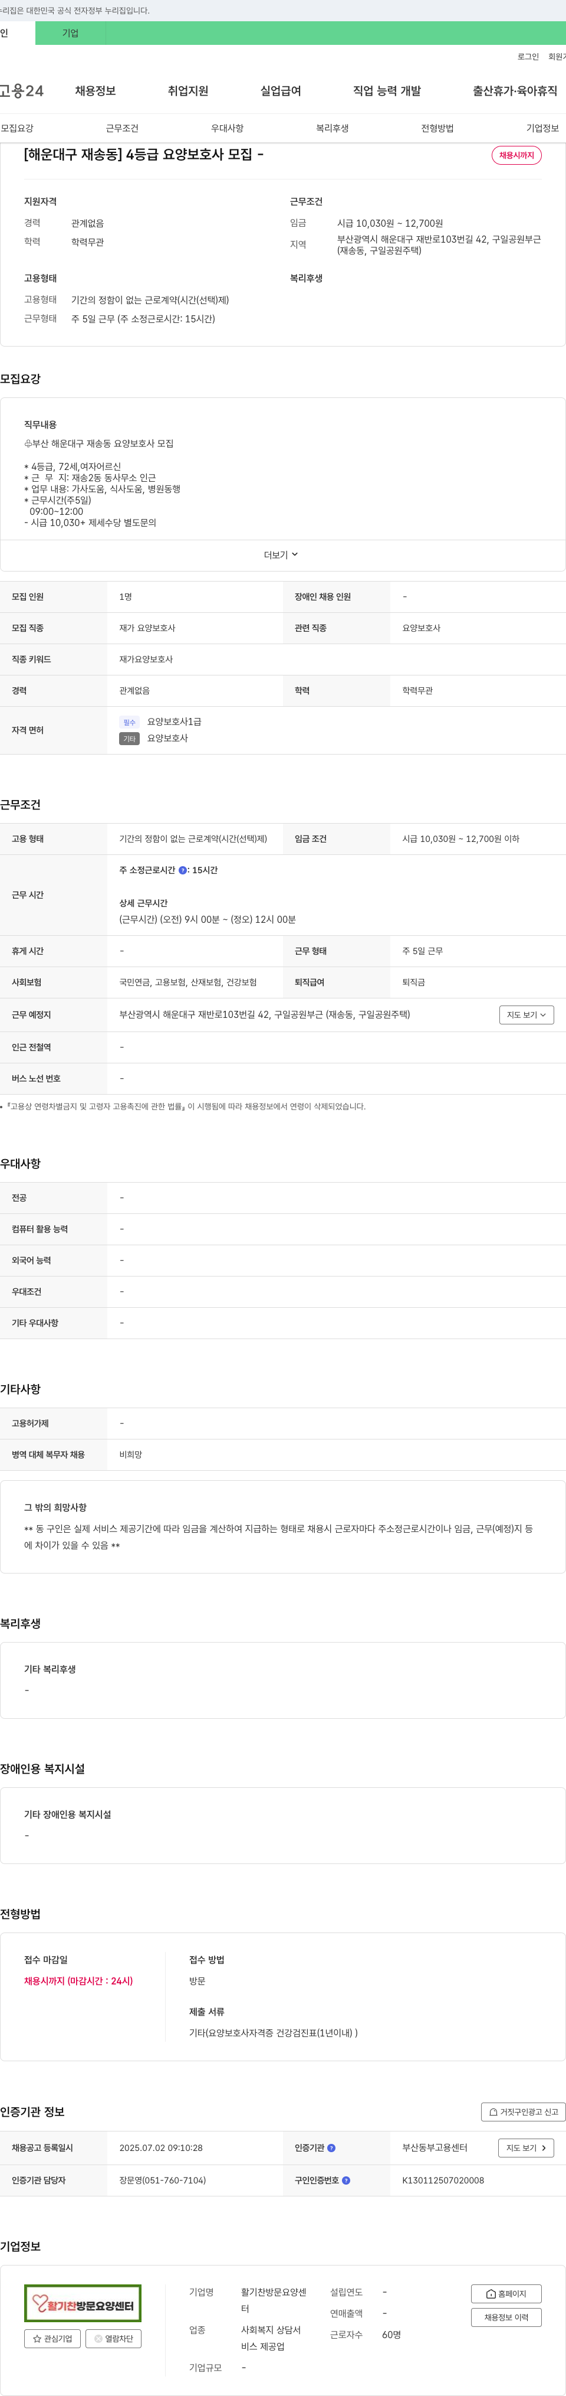Add company with 관심기업 star button

[x=52, y=2338]
